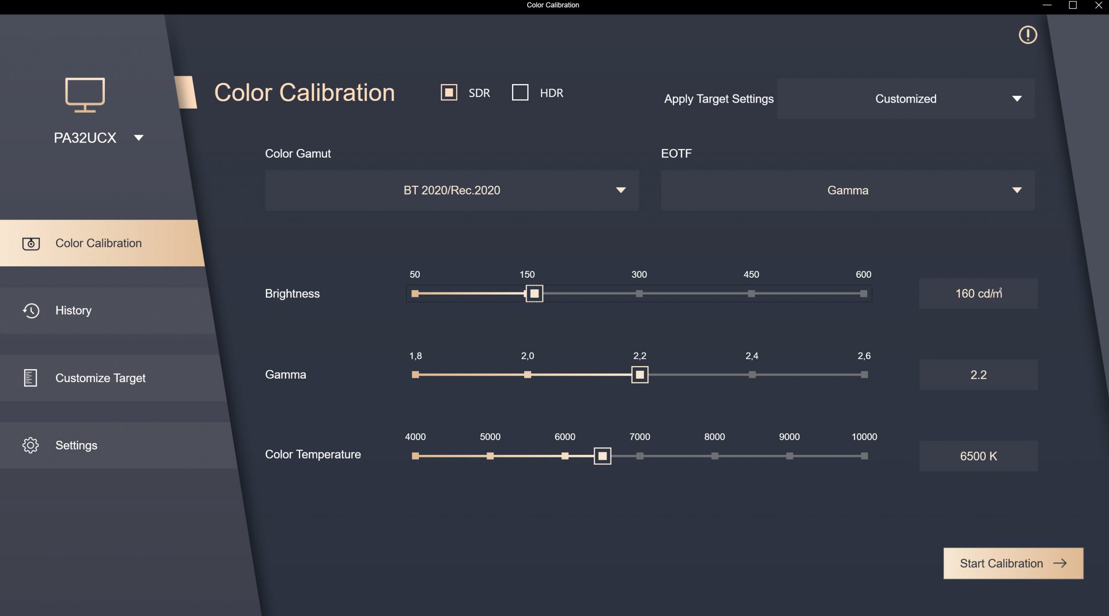Click the Settings gear icon
Image resolution: width=1109 pixels, height=616 pixels.
(30, 445)
